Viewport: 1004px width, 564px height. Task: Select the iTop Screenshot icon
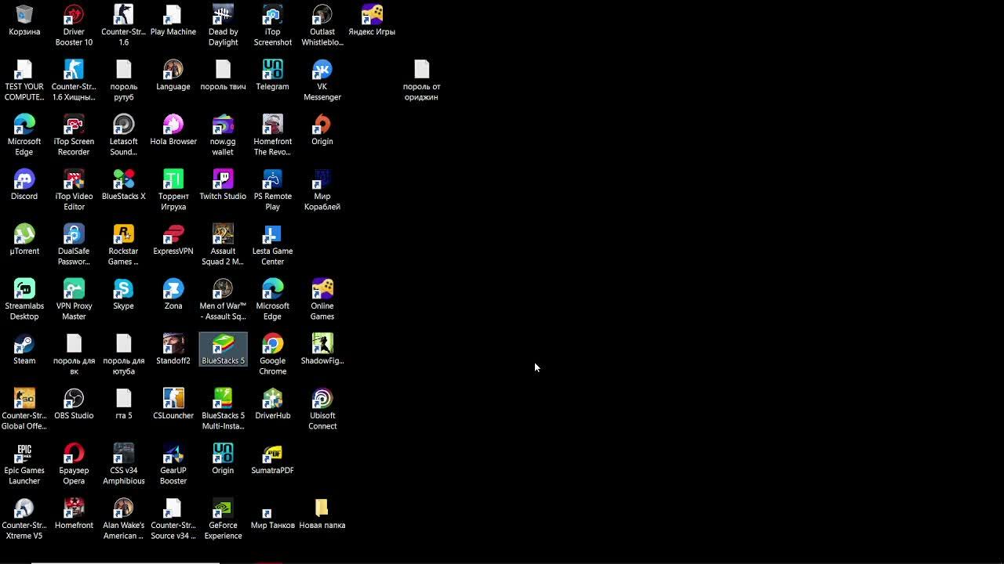272,25
